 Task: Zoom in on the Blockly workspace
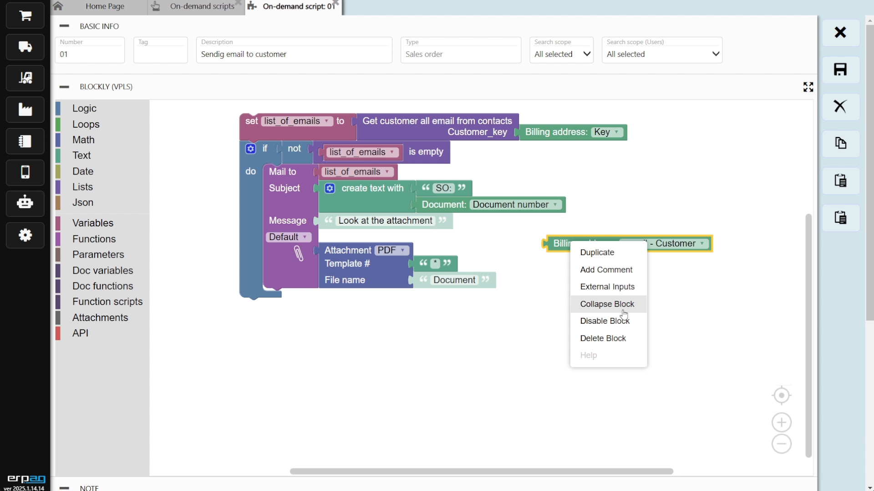coord(781,422)
